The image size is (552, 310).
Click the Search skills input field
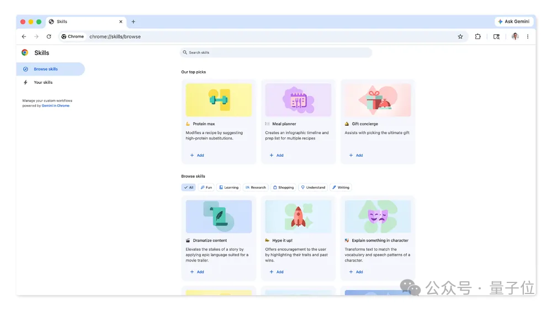tap(276, 52)
